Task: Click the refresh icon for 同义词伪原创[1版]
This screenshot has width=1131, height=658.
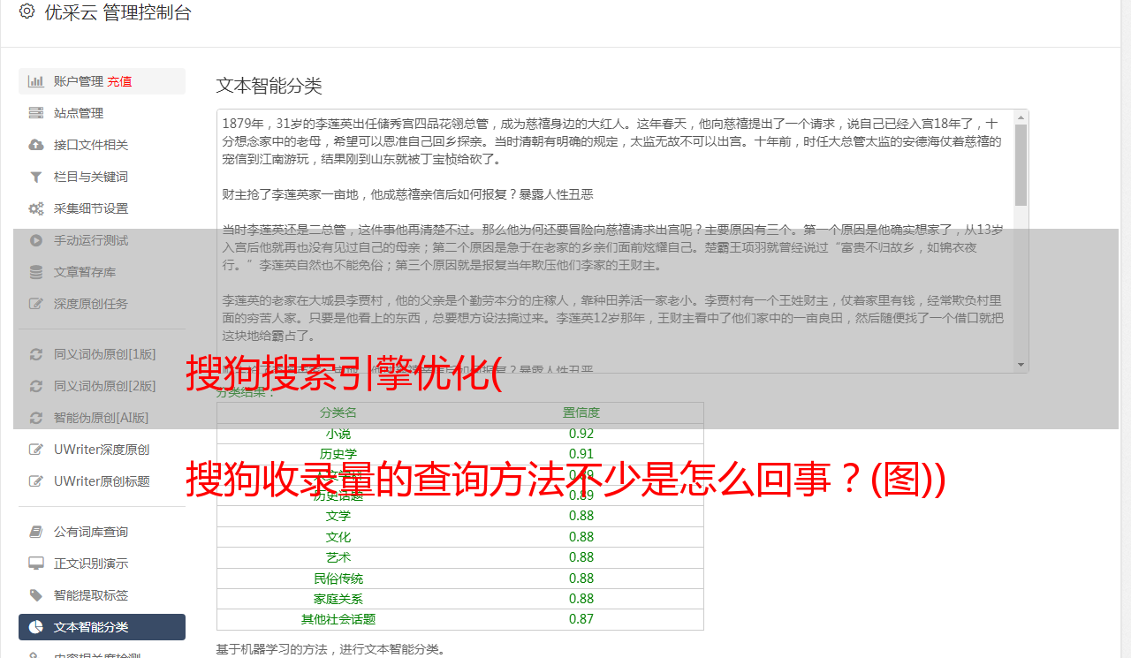Action: click(x=35, y=354)
